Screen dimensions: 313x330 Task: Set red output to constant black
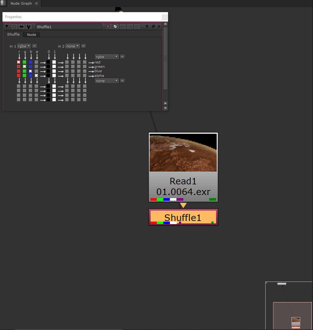tap(48, 62)
